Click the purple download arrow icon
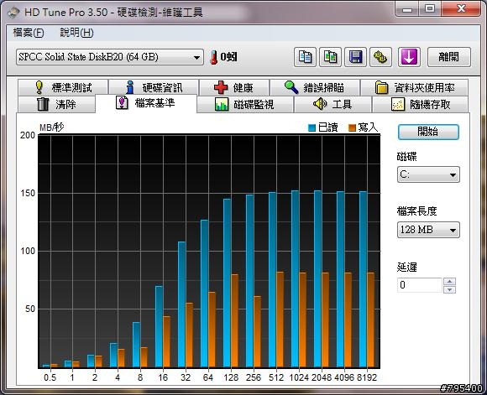 click(x=409, y=57)
